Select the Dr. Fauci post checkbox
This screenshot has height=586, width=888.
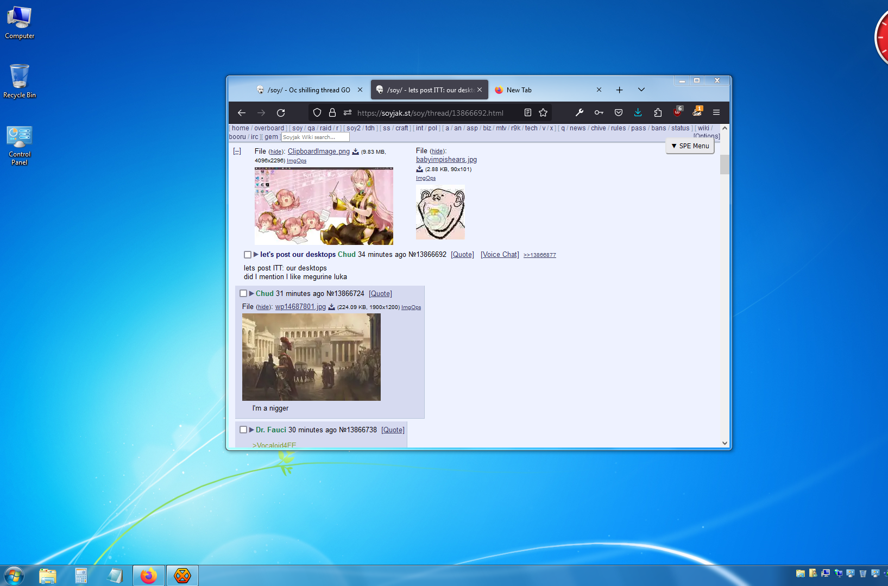[x=243, y=430]
